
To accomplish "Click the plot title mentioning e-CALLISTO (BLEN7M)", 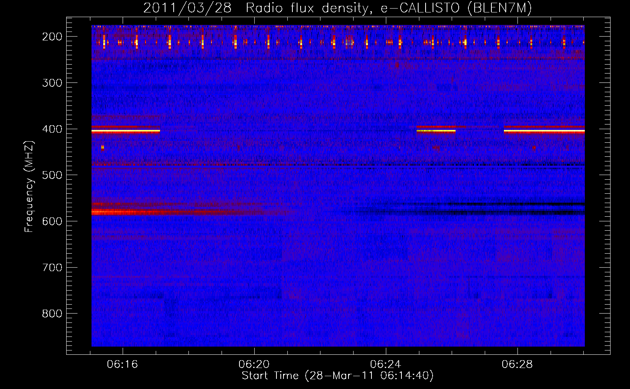I will tap(338, 8).
